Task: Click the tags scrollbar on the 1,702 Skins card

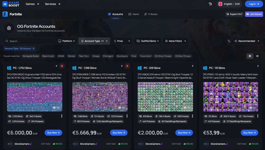Action: coord(62,116)
